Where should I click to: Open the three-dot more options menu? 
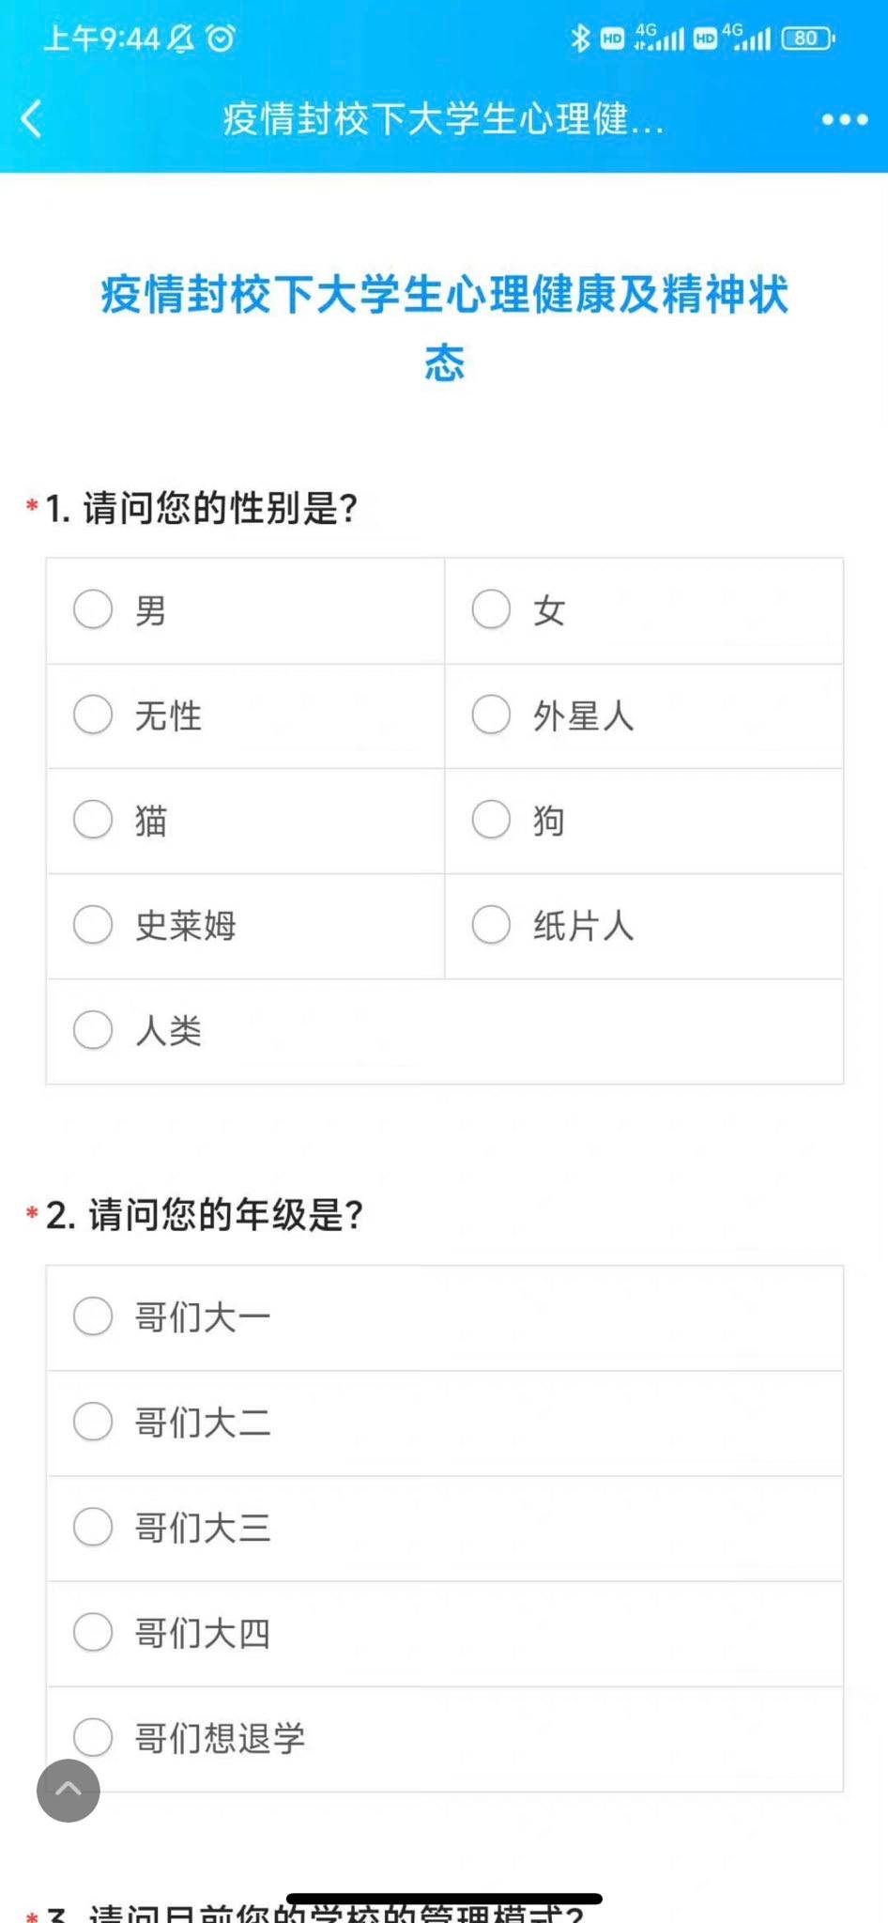coord(844,119)
